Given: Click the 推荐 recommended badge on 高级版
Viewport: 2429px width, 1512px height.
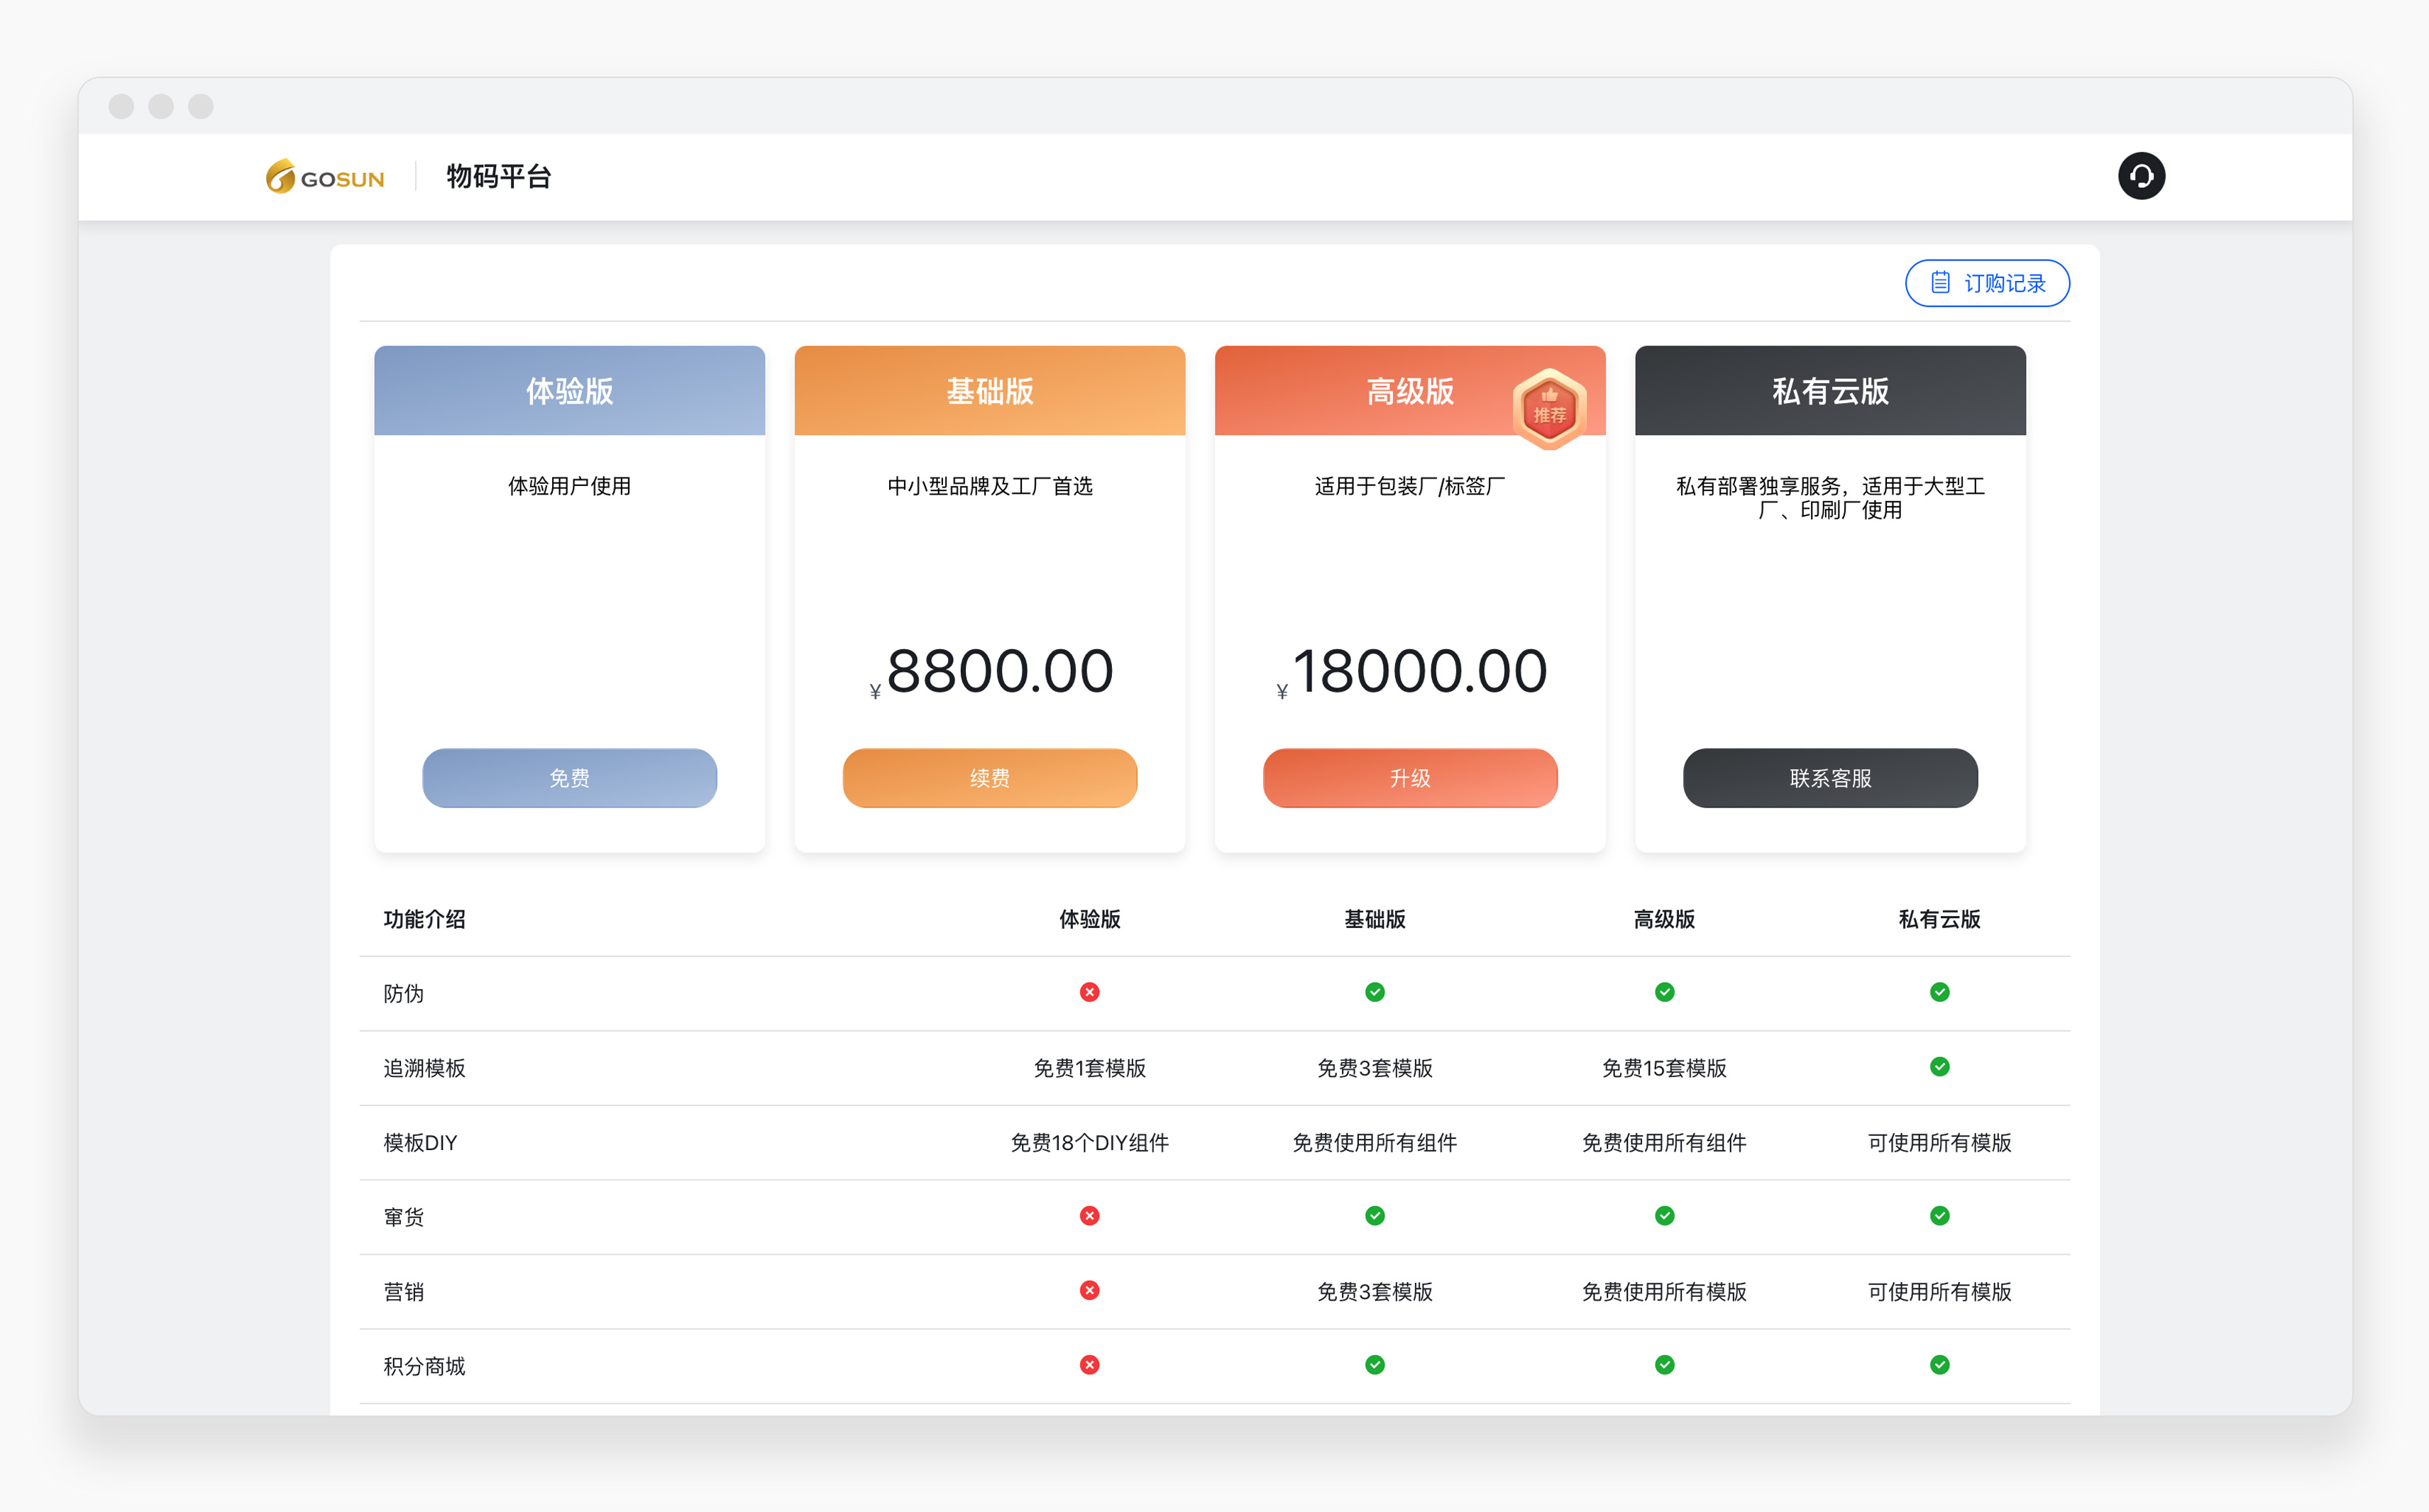Looking at the screenshot, I should pyautogui.click(x=1549, y=408).
